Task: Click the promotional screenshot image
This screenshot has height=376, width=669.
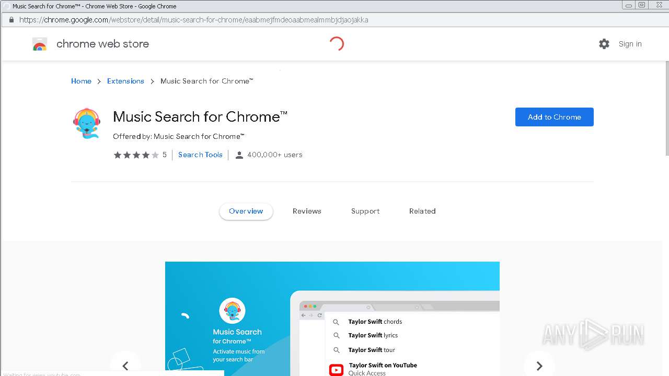Action: 332,319
